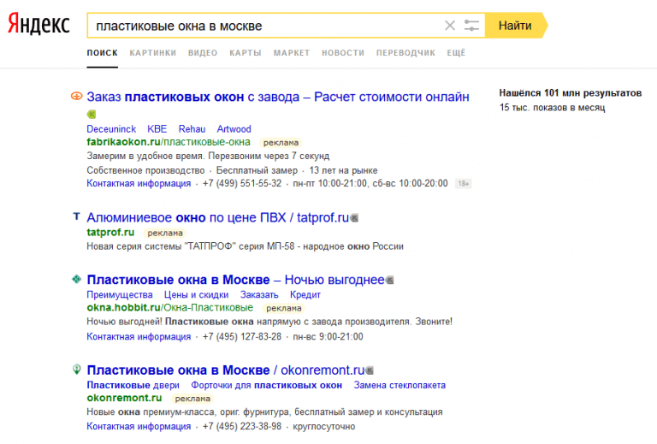Screen dimensions: 657x444
Task: Open Пластиковые окна в Москве okonremont.ru result
Action: pos(226,370)
